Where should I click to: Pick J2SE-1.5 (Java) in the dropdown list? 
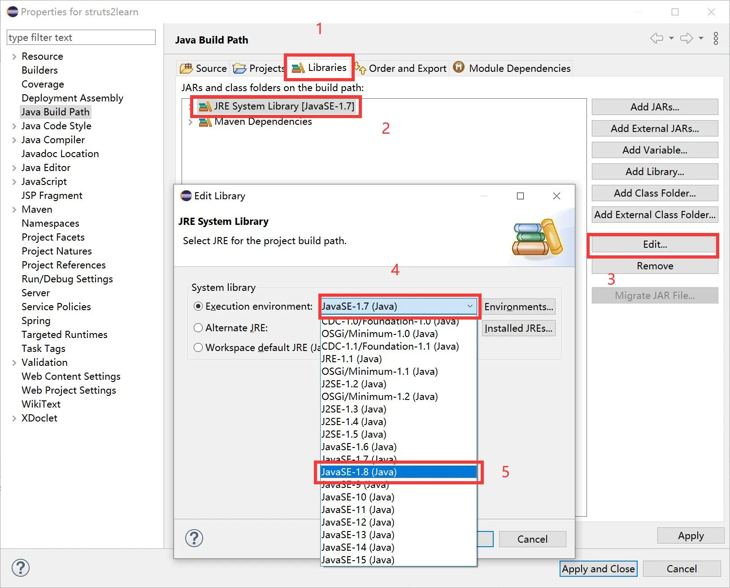pyautogui.click(x=399, y=434)
